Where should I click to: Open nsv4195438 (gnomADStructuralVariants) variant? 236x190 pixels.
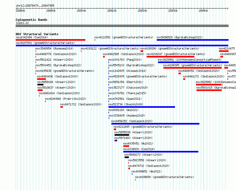(x=65, y=71)
